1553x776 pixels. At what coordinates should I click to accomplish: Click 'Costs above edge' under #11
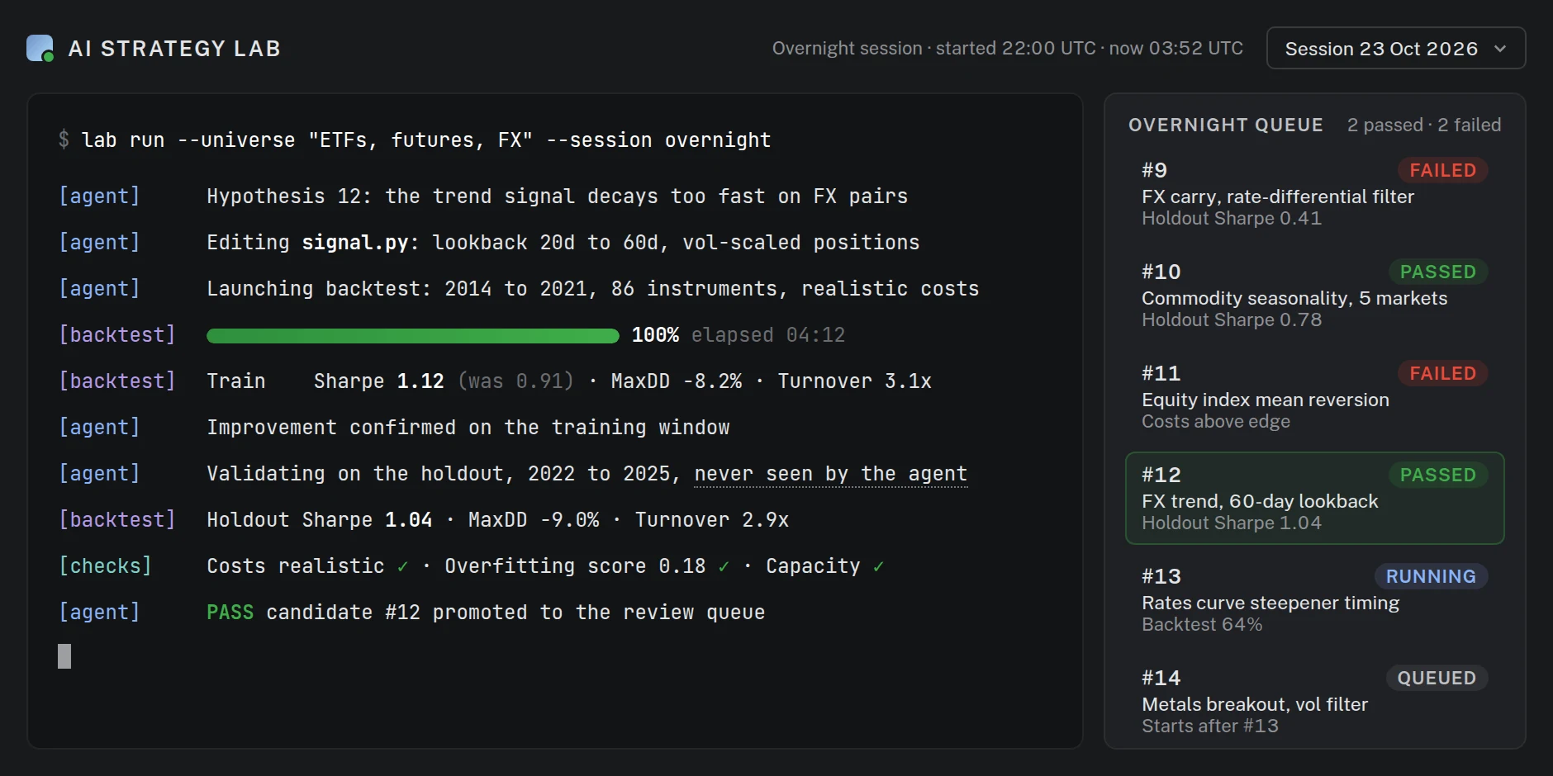pos(1216,421)
